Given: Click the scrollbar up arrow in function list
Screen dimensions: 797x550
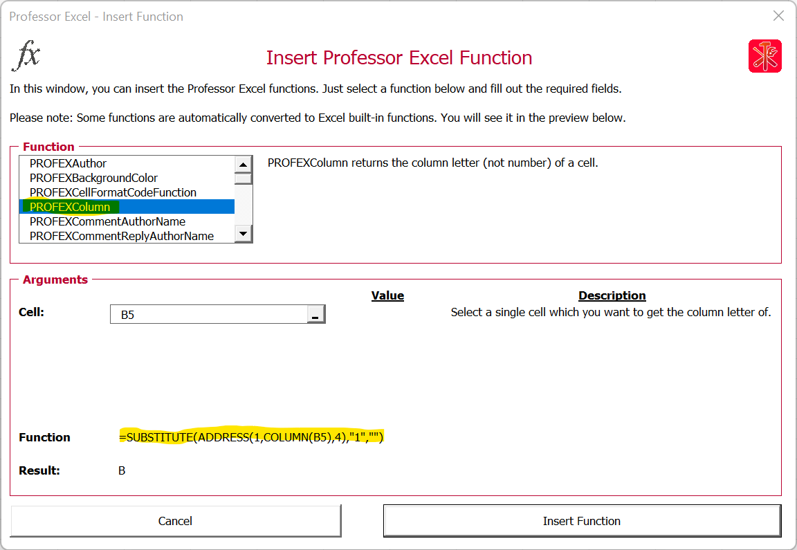Looking at the screenshot, I should point(243,164).
